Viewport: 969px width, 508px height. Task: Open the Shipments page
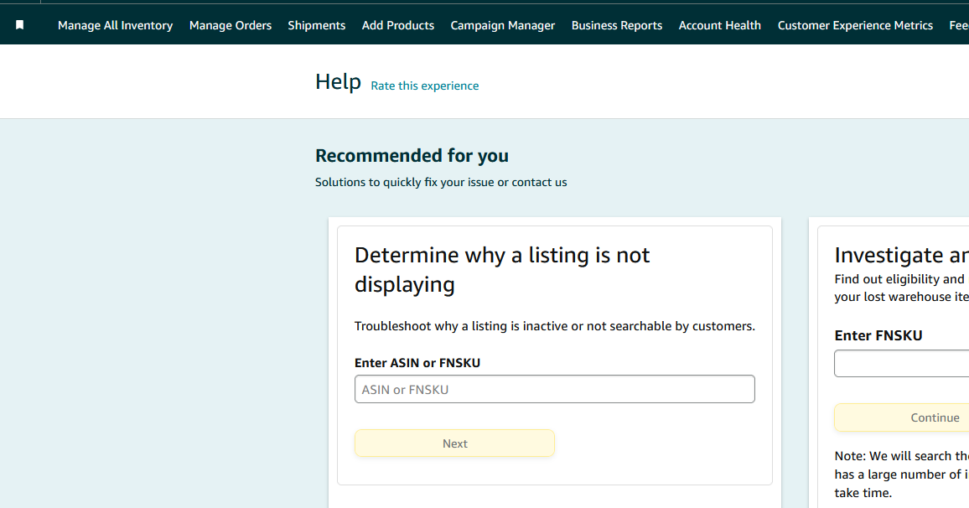coord(316,25)
